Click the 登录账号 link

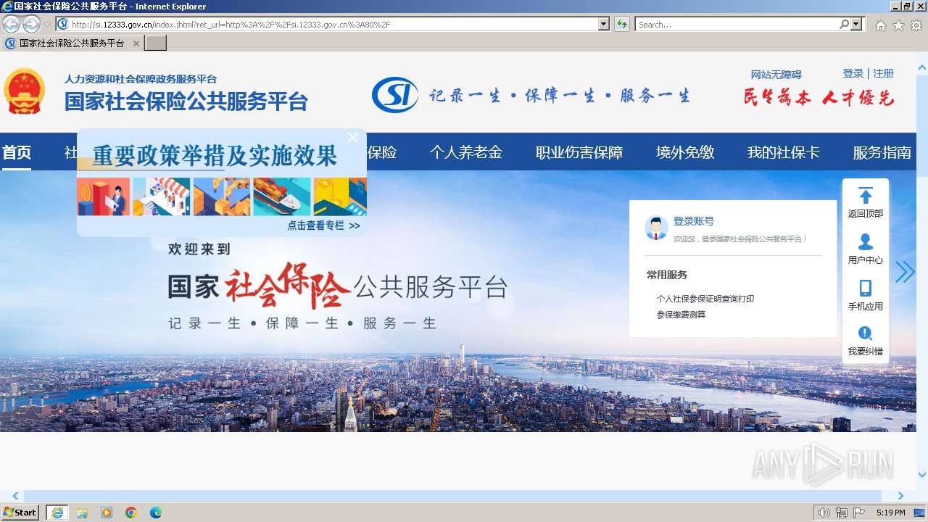[x=694, y=221]
